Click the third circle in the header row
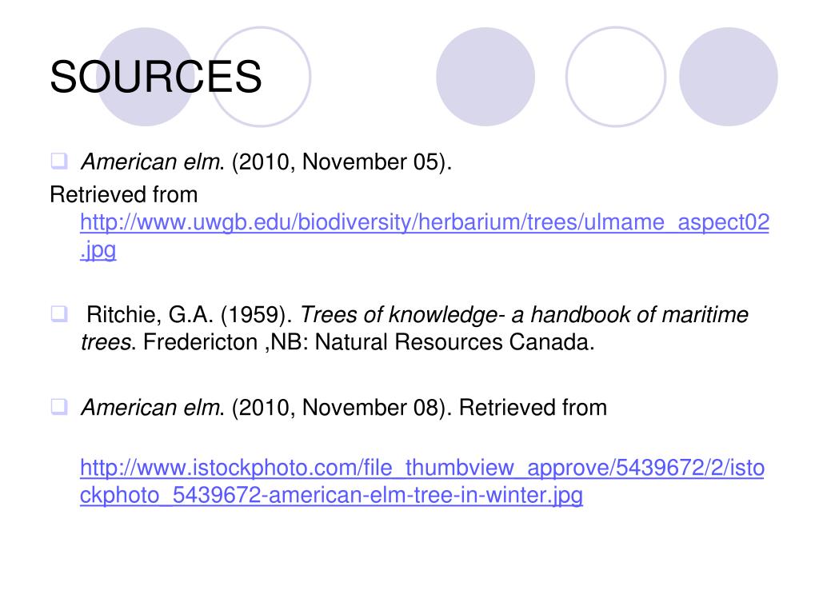The image size is (819, 614). click(485, 77)
